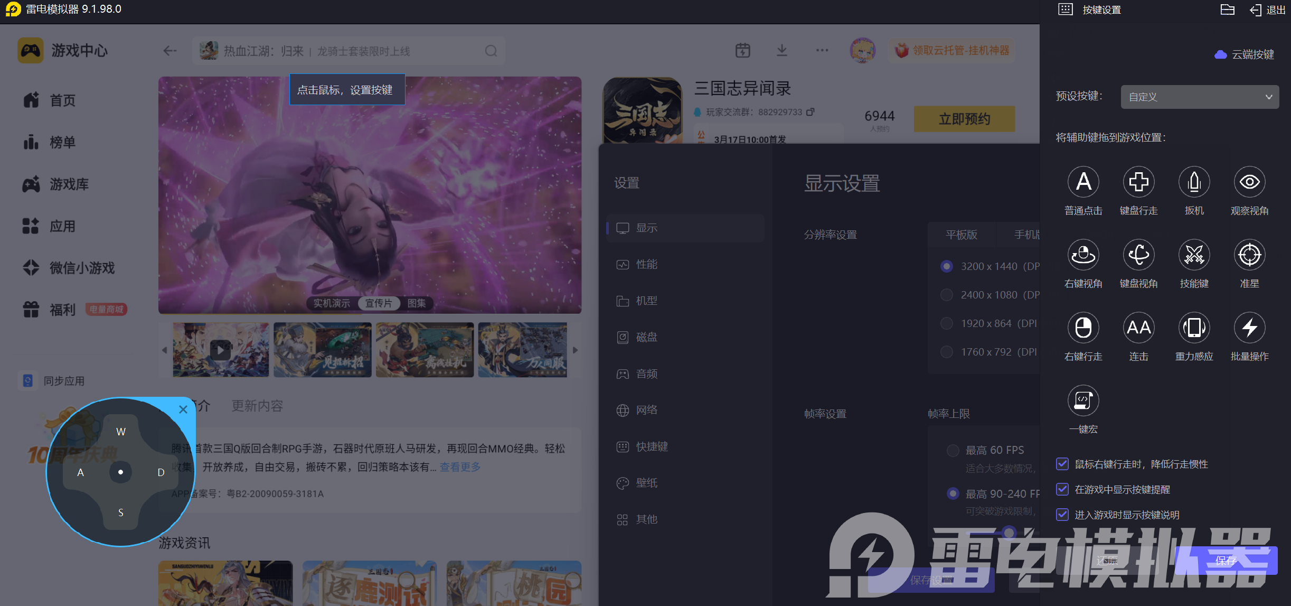Viewport: 1291px width, 606px height.
Task: Pick the 键盘行走 D-pad icon
Action: click(x=1138, y=182)
